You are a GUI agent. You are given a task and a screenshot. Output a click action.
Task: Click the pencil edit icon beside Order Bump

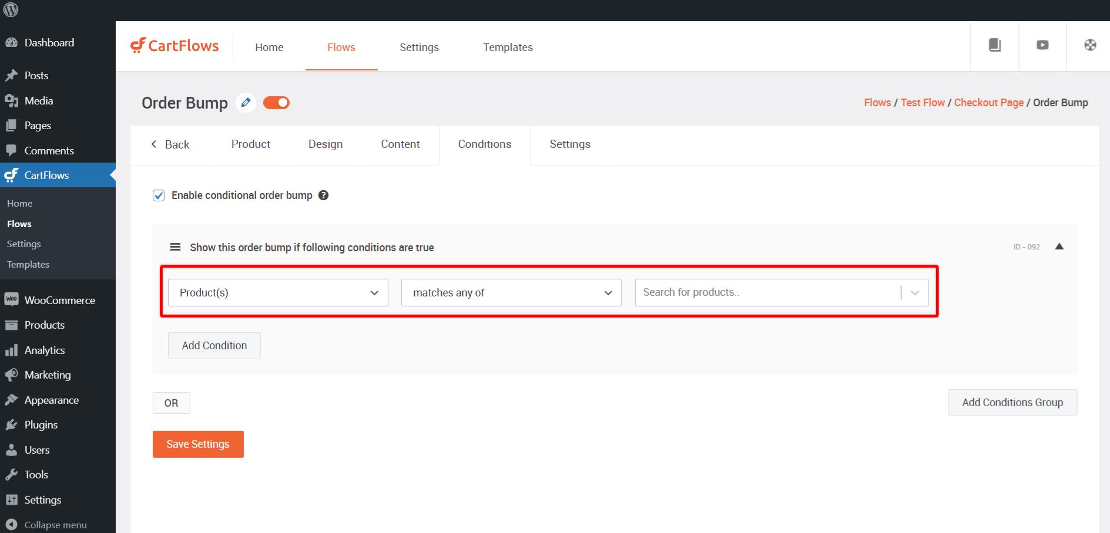[x=246, y=103]
